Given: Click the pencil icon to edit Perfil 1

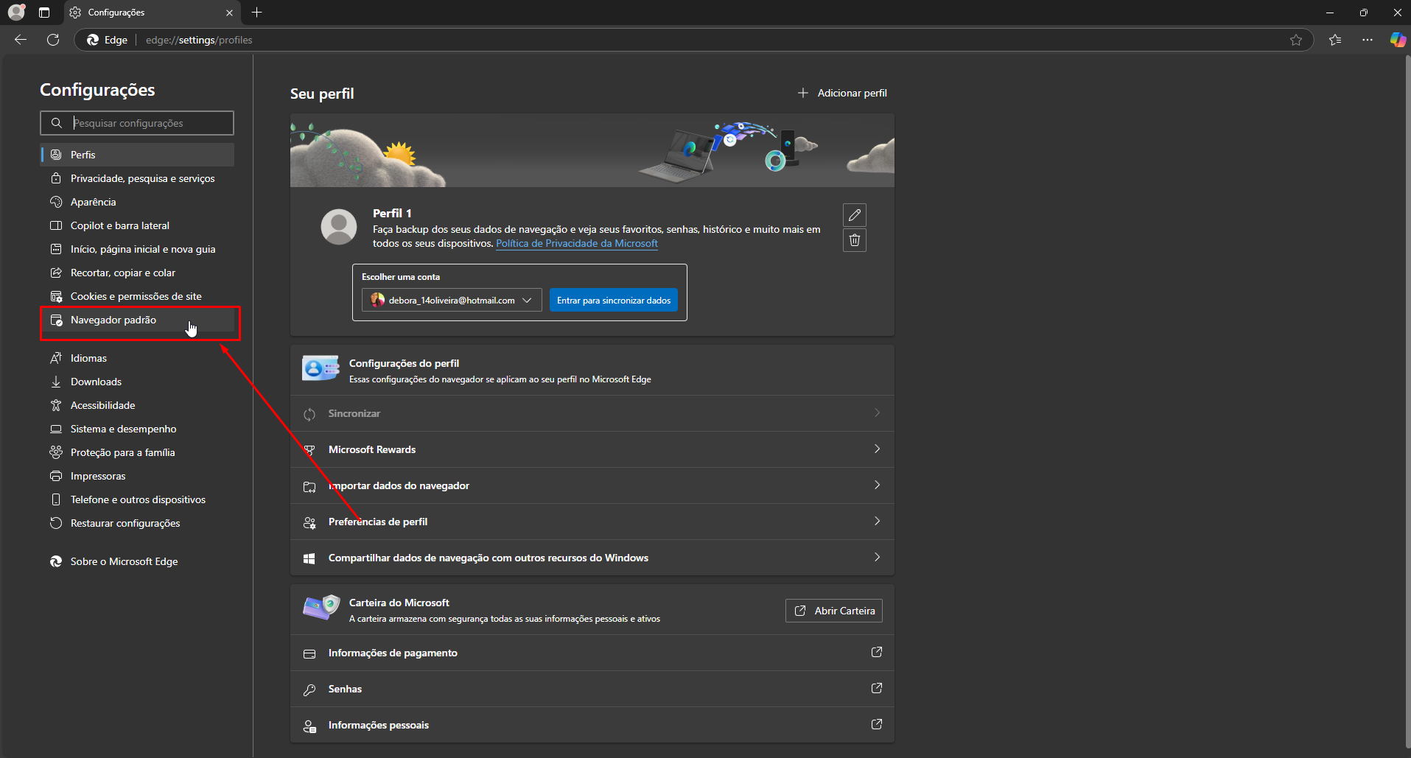Looking at the screenshot, I should [854, 215].
